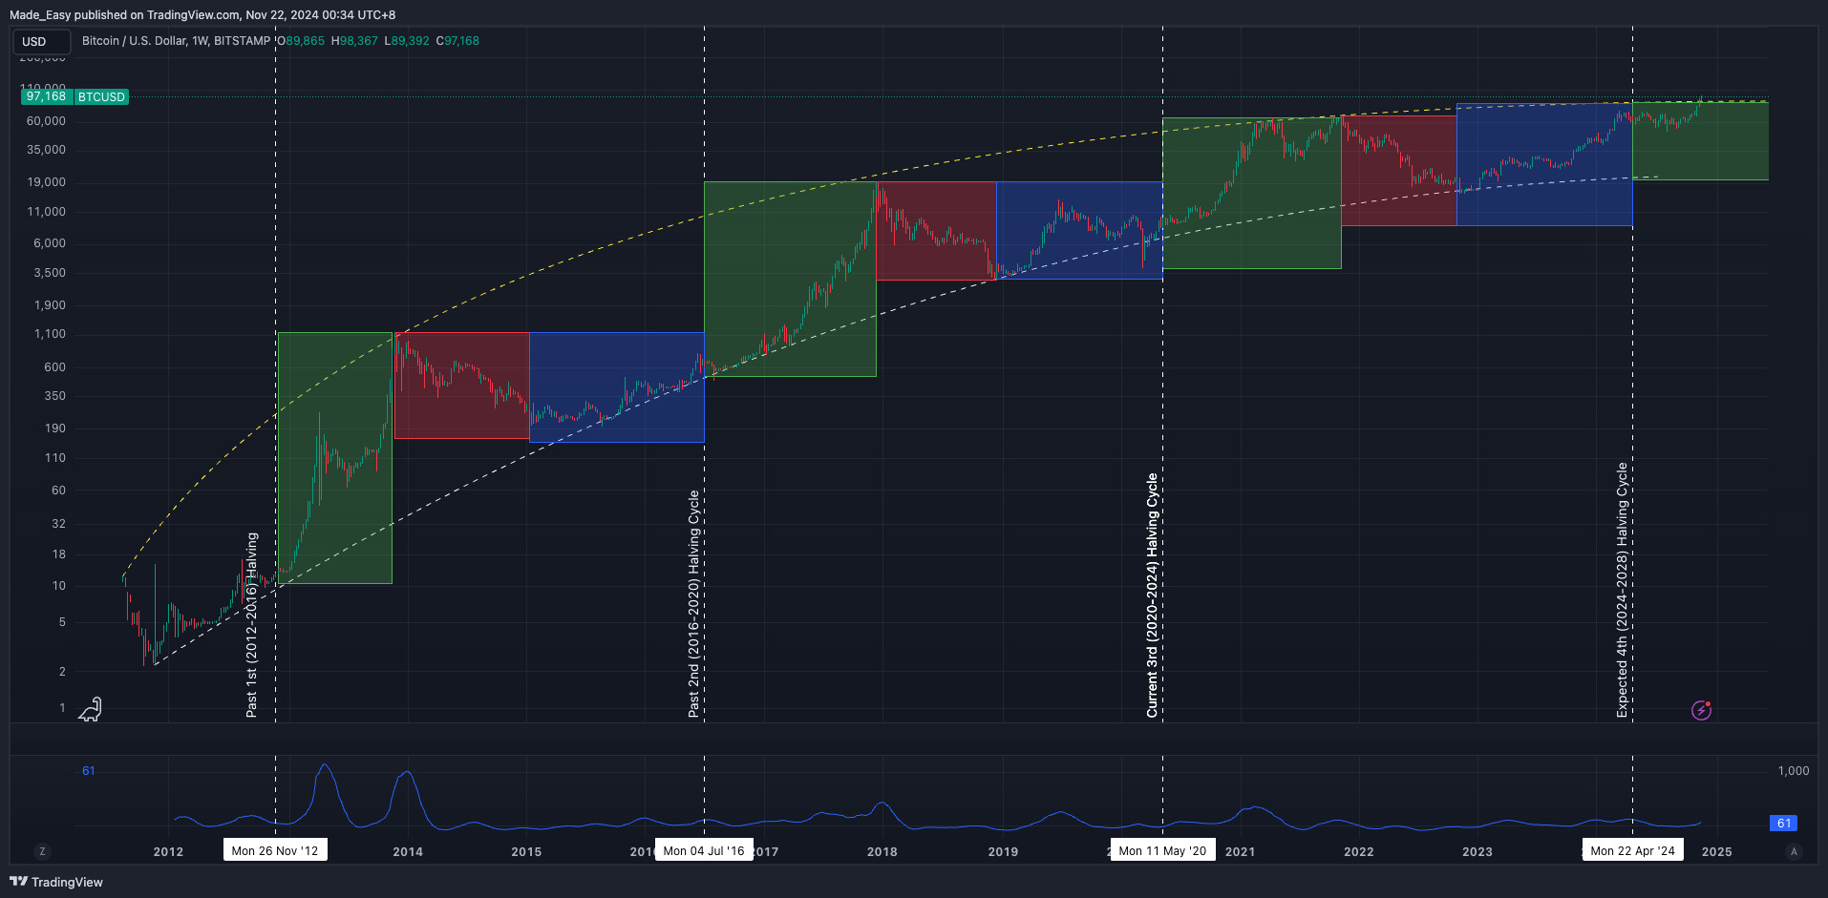Click the Made_Easy publisher link

tap(40, 14)
